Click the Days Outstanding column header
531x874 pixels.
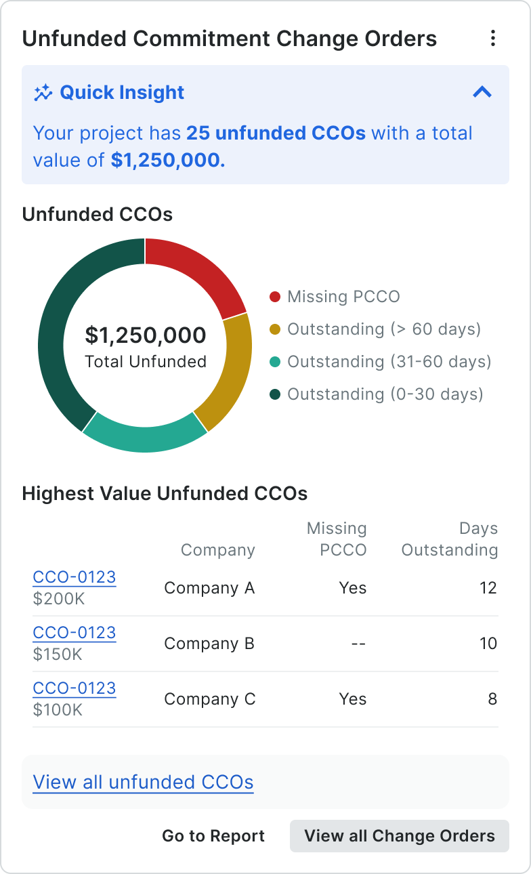click(x=450, y=539)
